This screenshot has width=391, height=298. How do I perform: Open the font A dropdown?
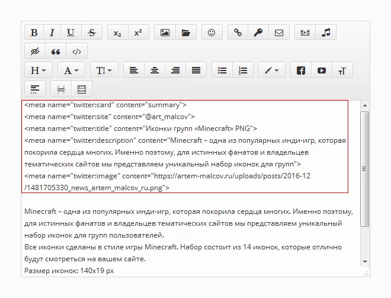click(71, 71)
